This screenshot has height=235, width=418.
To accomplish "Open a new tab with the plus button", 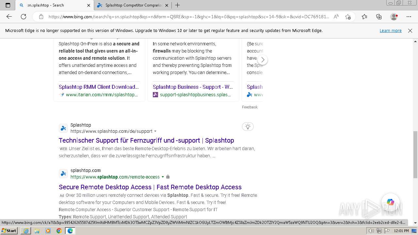I will 177,5.
